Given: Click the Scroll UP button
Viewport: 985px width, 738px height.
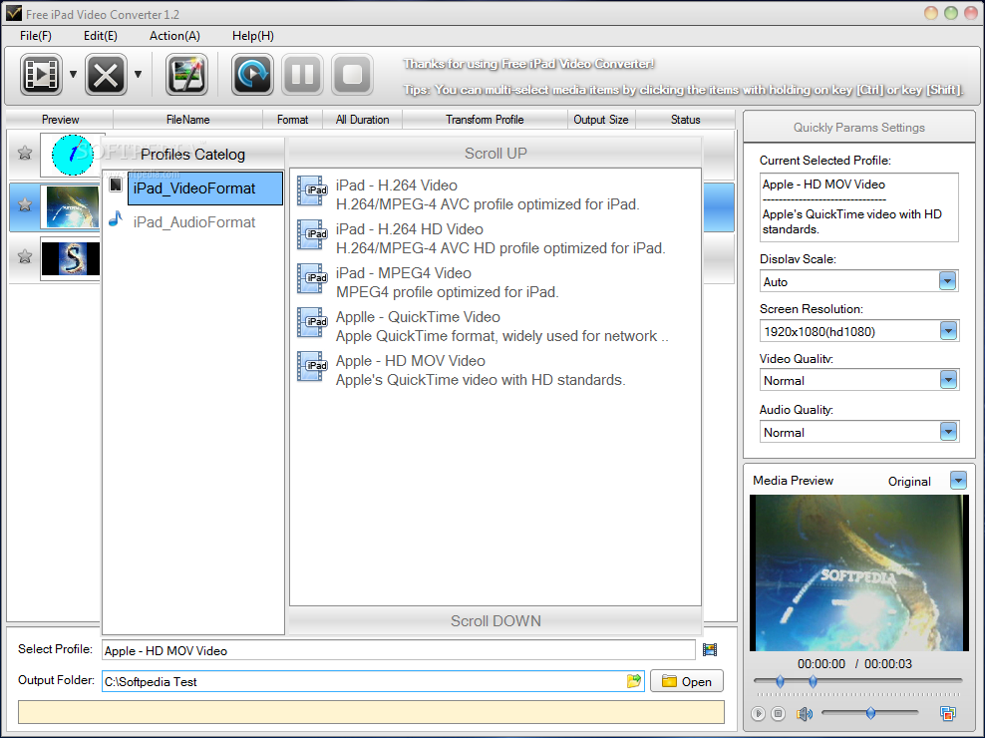Looking at the screenshot, I should pyautogui.click(x=495, y=154).
